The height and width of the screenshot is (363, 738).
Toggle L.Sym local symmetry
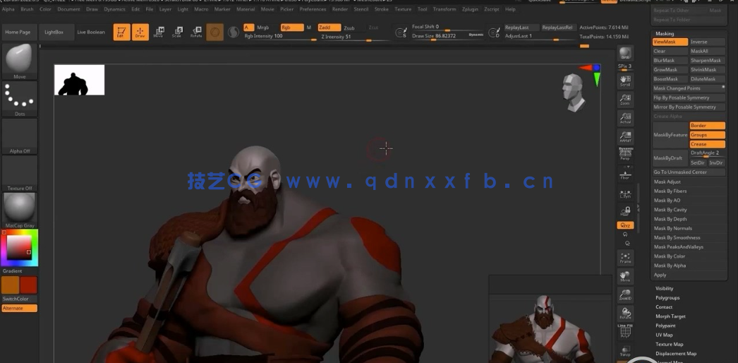pos(625,193)
